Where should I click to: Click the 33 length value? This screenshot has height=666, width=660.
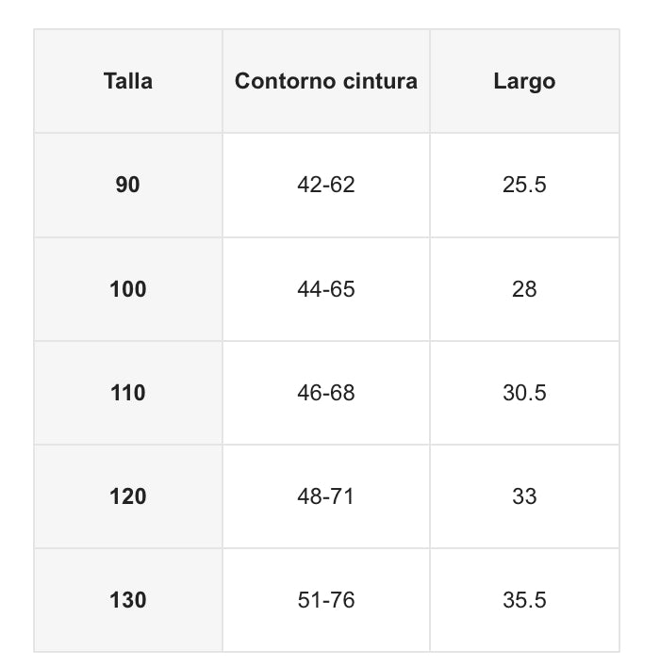pyautogui.click(x=524, y=495)
